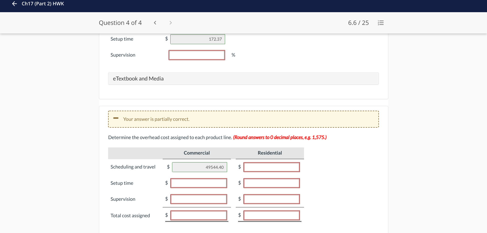This screenshot has width=487, height=233.
Task: Select the Supervision percentage input field
Action: click(x=197, y=55)
